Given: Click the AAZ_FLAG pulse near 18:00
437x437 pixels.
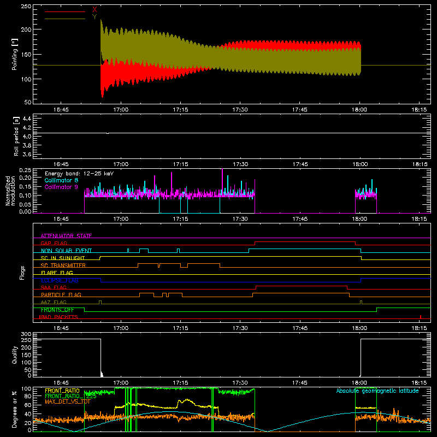Looking at the screenshot, I should pyautogui.click(x=361, y=302).
